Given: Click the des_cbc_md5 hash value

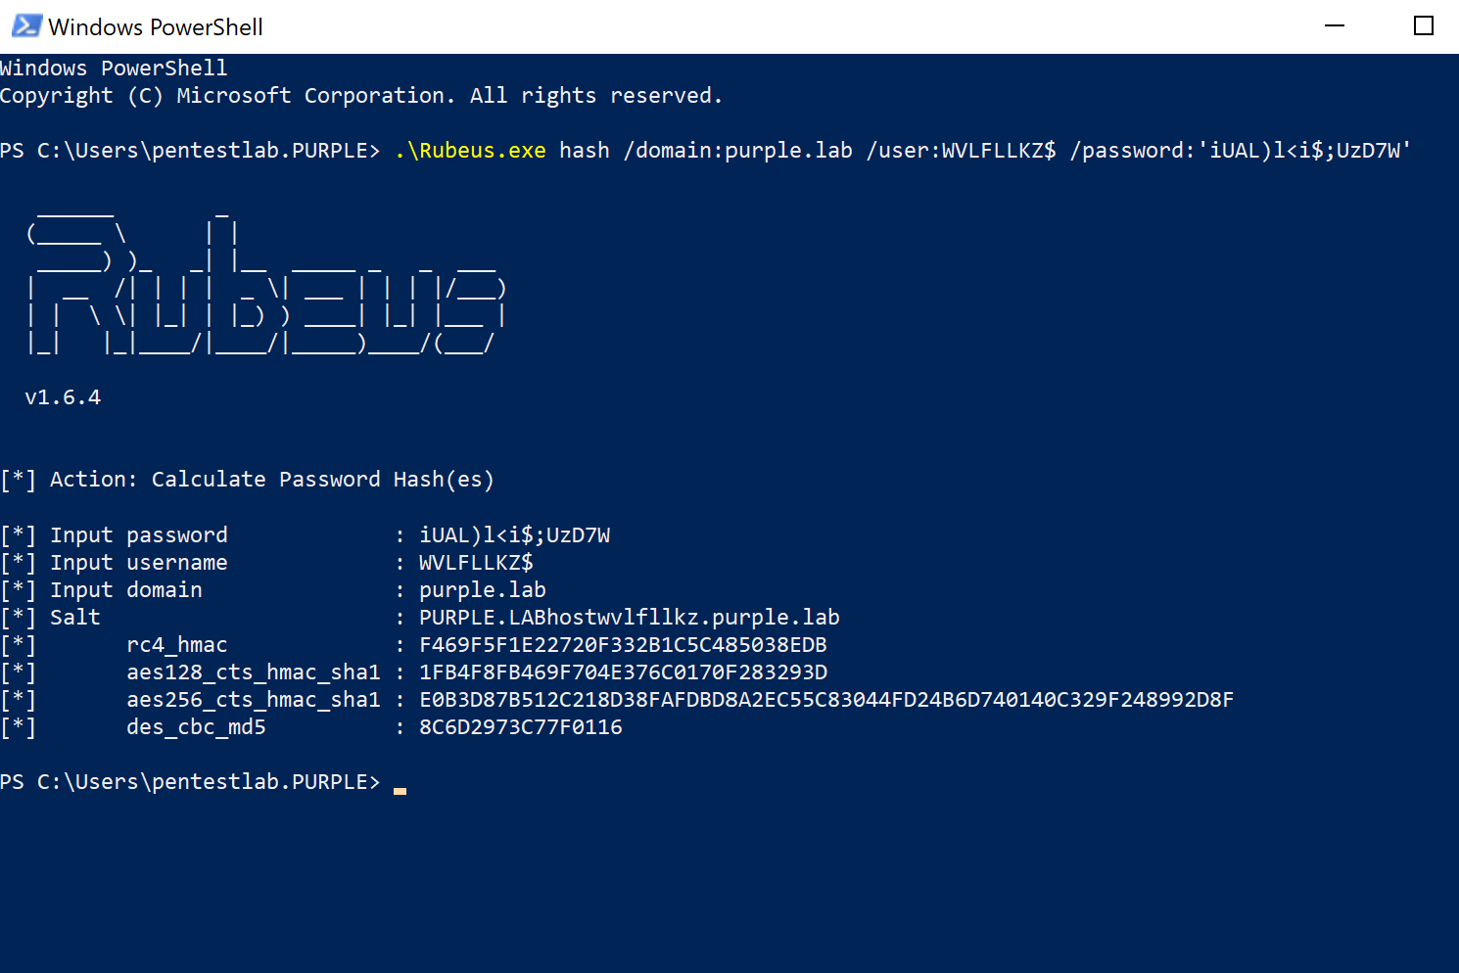Looking at the screenshot, I should tap(520, 727).
